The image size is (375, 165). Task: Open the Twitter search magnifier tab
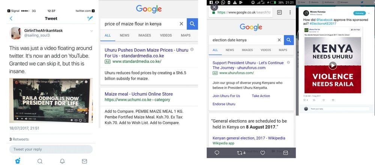pos(40,161)
